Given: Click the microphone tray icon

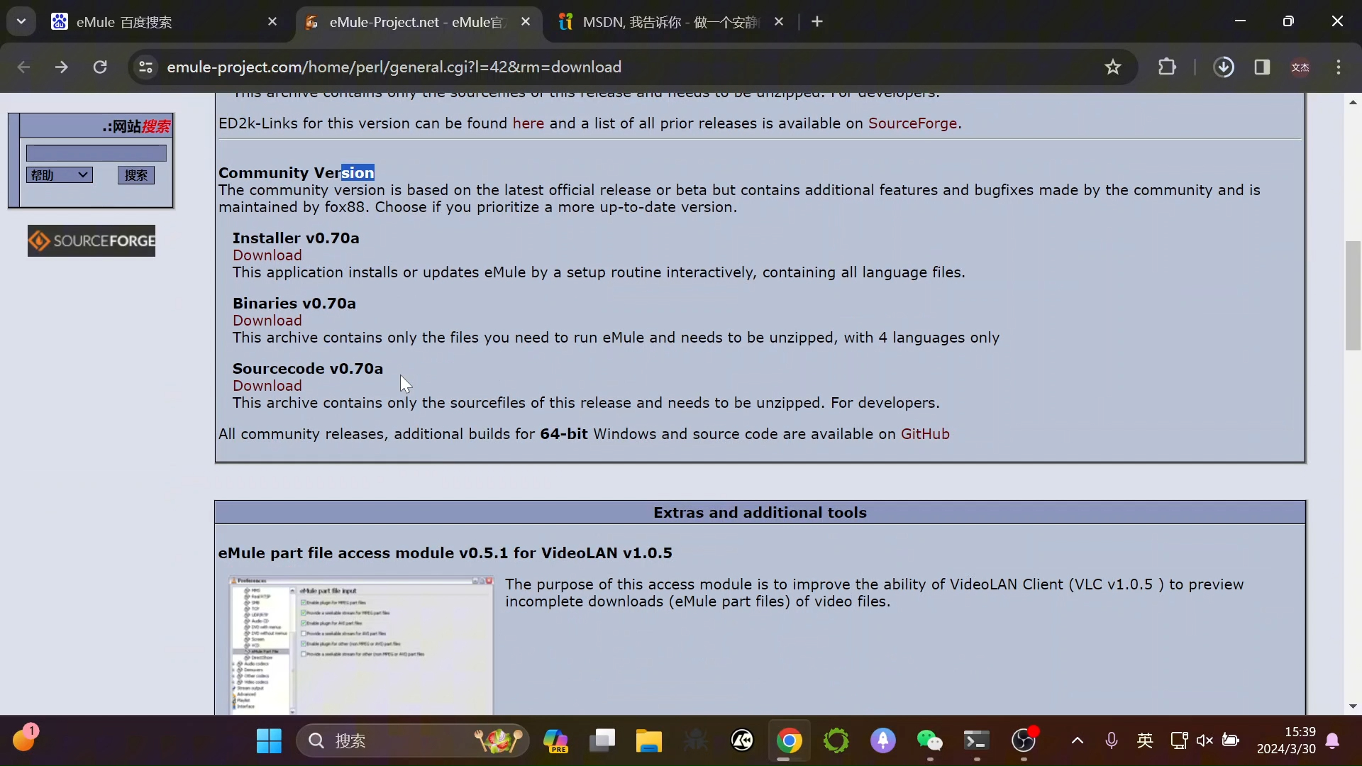Looking at the screenshot, I should (x=1112, y=741).
